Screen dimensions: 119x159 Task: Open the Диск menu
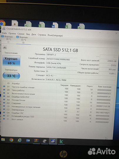[x=34, y=34]
